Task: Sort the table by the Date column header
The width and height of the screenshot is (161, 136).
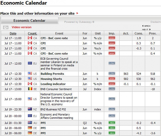Action: click(x=13, y=33)
